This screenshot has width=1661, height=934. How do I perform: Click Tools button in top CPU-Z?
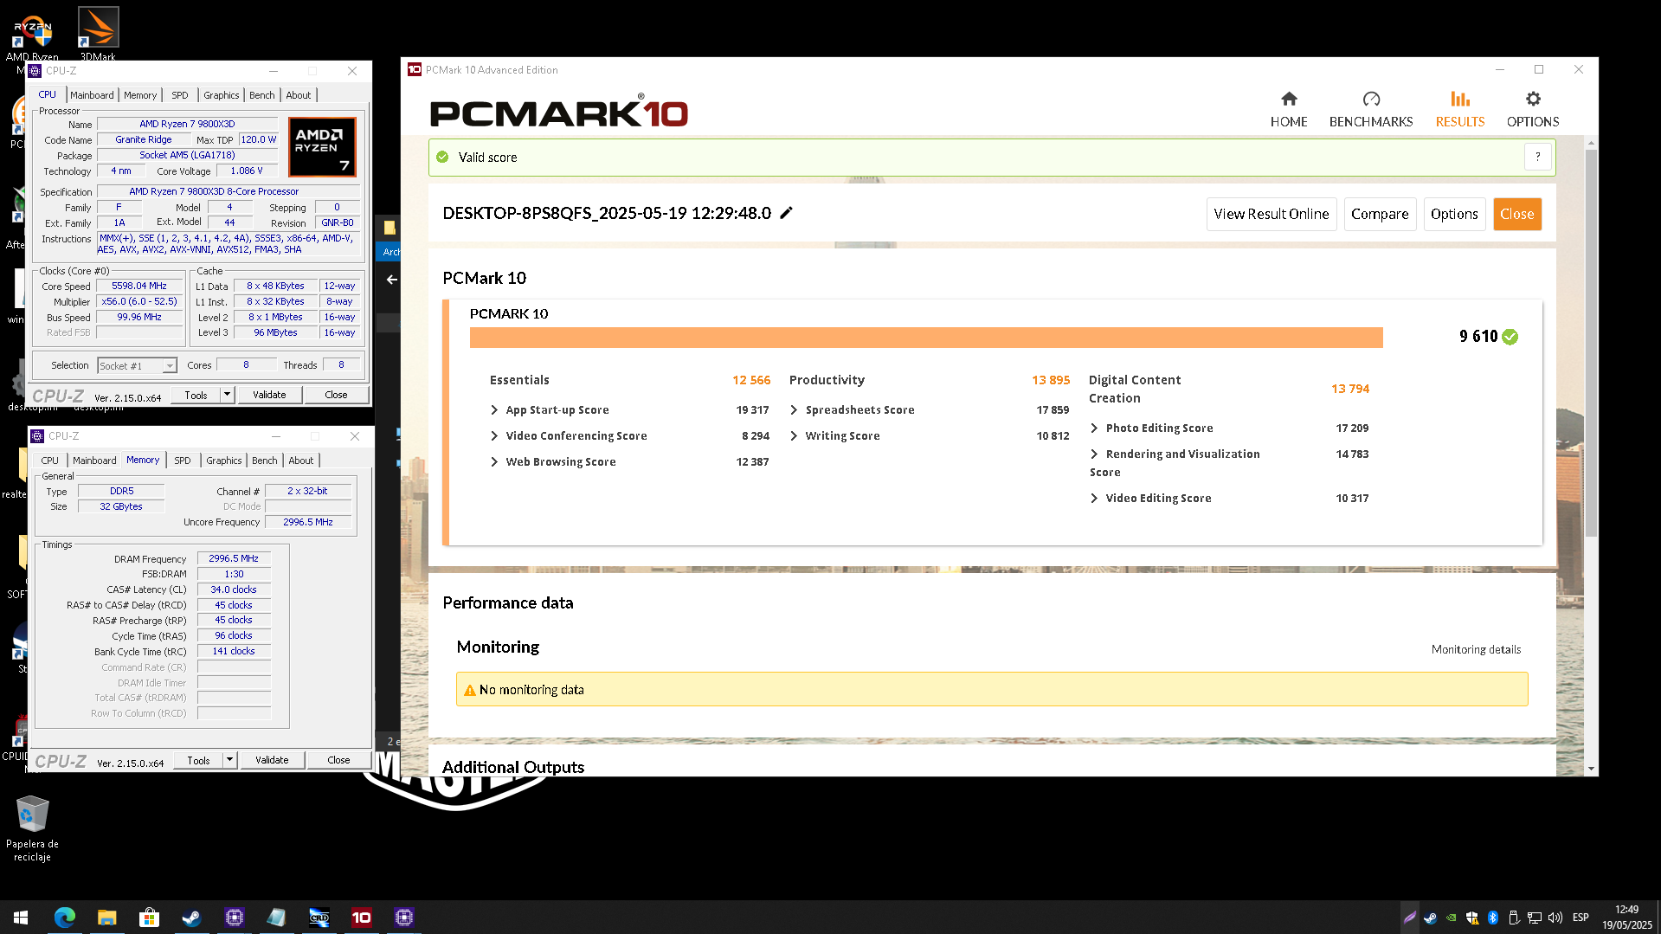196,395
